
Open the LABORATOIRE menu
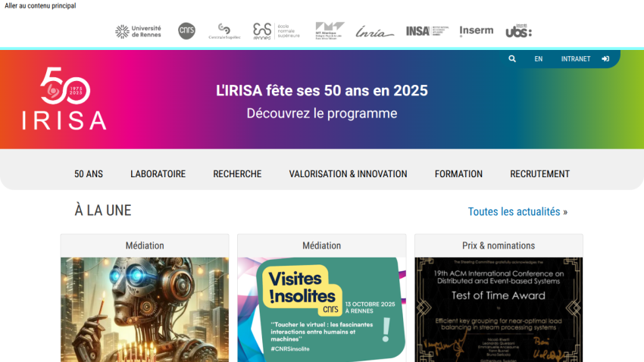[158, 174]
